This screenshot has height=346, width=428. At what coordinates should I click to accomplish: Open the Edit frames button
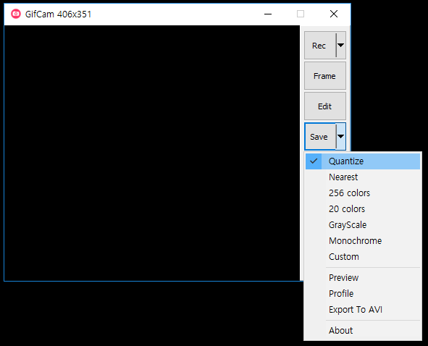(325, 106)
